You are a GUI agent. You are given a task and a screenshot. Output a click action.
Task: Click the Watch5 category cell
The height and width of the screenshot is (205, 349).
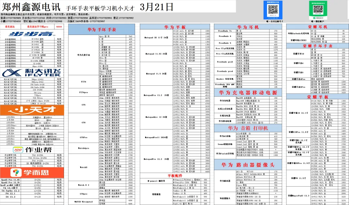click(84, 167)
